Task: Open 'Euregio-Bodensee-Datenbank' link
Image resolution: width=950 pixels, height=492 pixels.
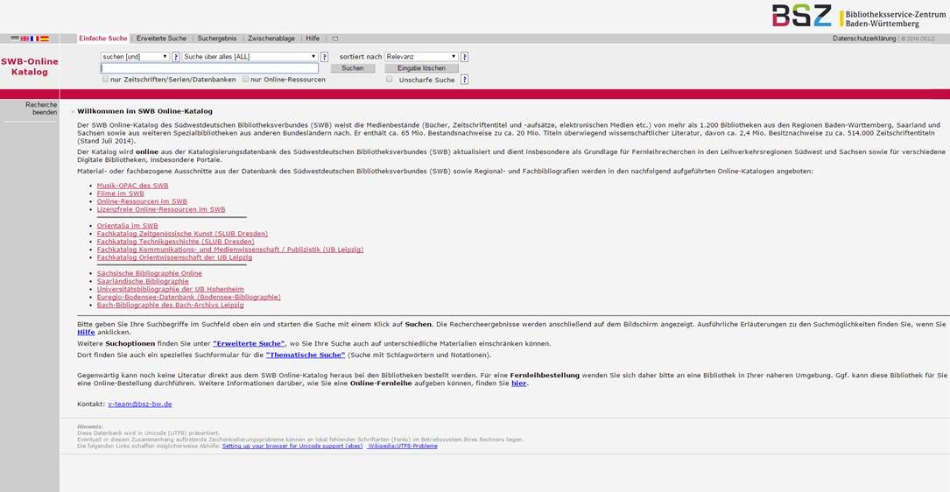Action: [x=188, y=297]
